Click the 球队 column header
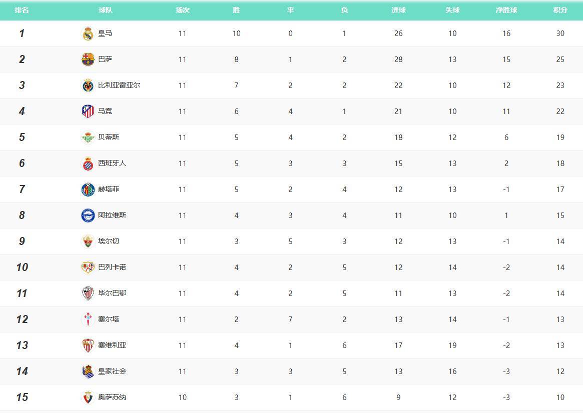 (x=105, y=10)
